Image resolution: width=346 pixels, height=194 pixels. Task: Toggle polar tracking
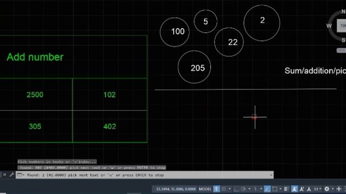[x=243, y=189]
